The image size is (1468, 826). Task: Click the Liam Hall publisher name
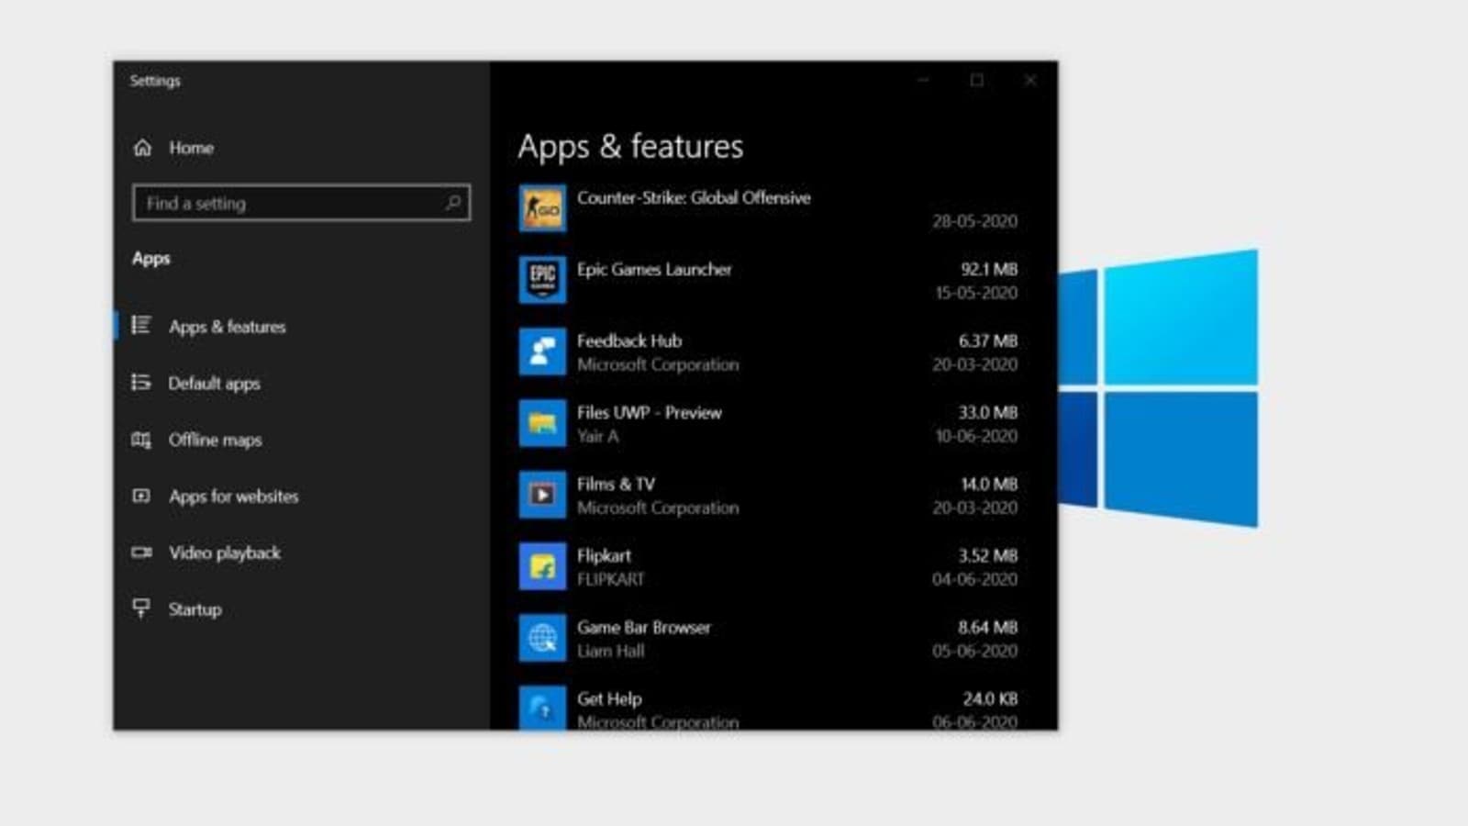(x=611, y=651)
